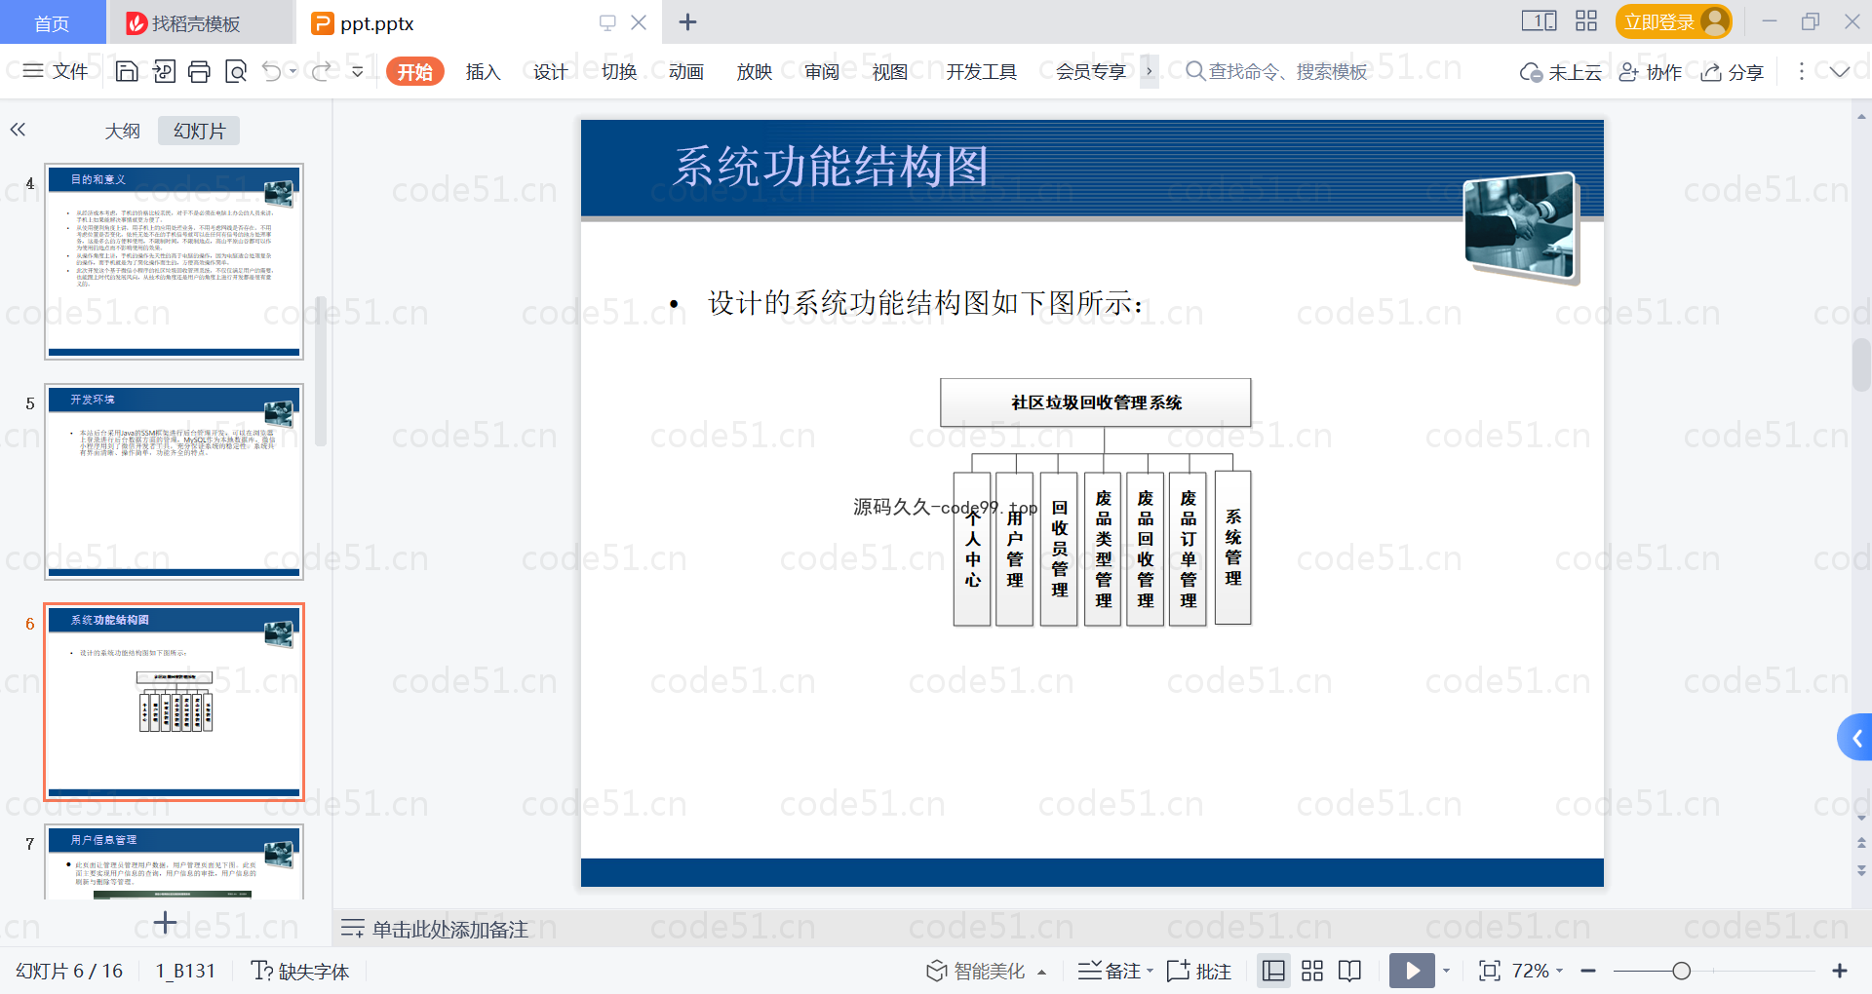
Task: Expand the blue side panel arrow
Action: (1855, 739)
